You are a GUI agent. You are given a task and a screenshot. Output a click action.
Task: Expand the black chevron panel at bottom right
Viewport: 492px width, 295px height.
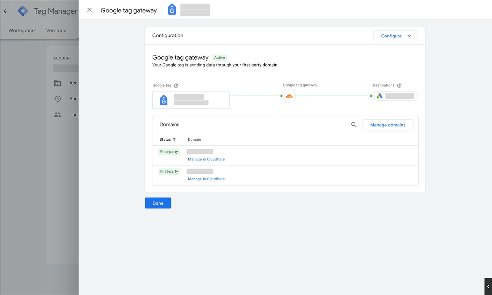488,287
